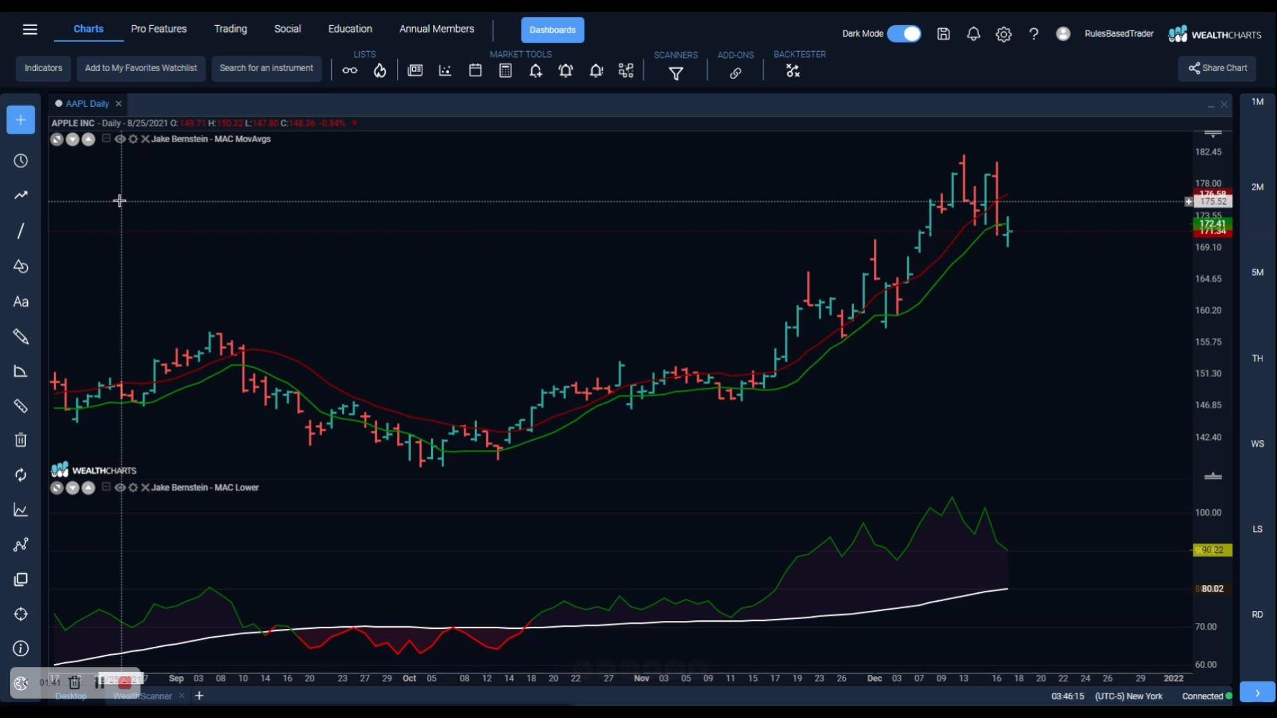The width and height of the screenshot is (1277, 718).
Task: Toggle visibility eye of MAC Lower indicator
Action: pyautogui.click(x=120, y=487)
